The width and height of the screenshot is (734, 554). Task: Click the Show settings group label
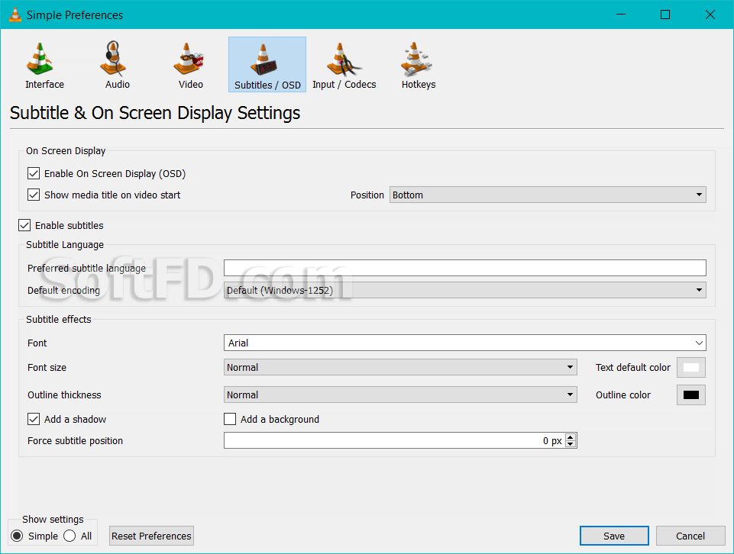point(53,519)
